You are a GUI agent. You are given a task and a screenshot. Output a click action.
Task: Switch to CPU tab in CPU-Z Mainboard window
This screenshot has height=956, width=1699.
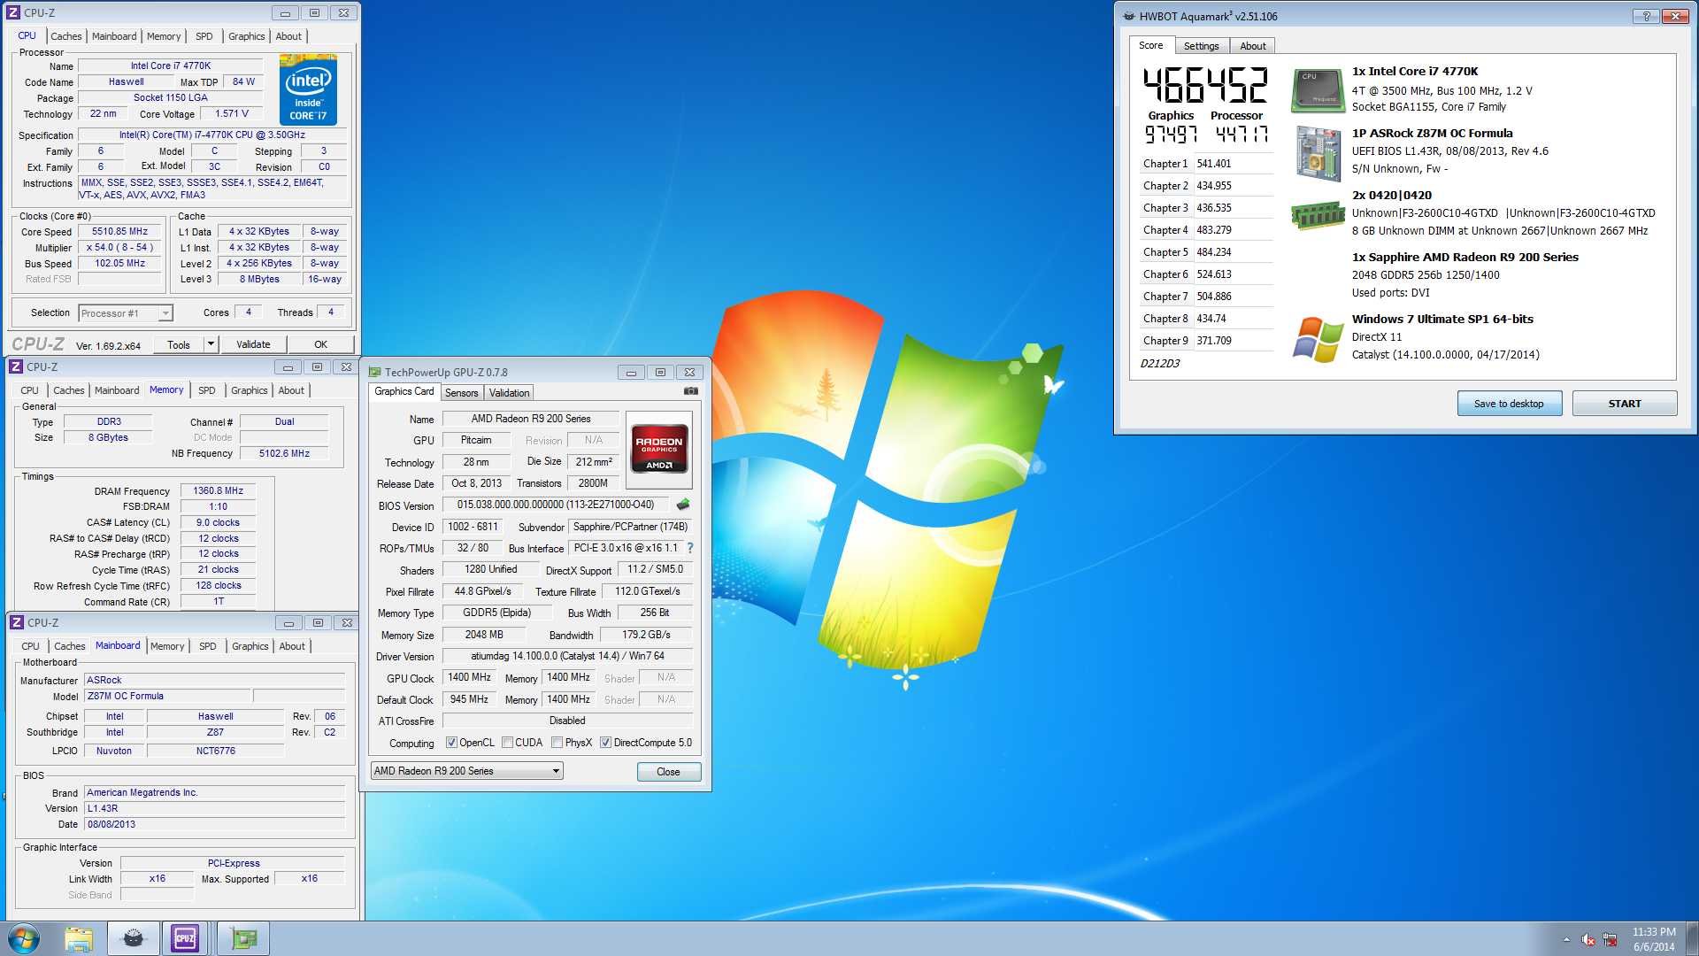31,646
